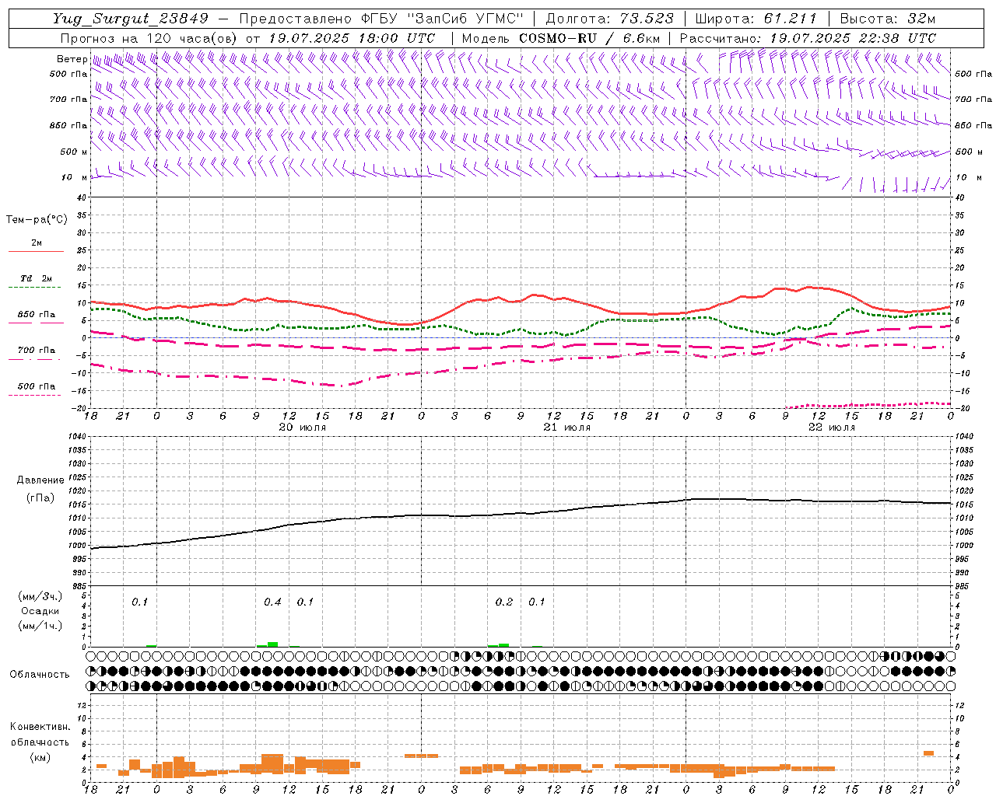
Task: Click the Конвективн. convective cloud panel label
Action: (x=40, y=727)
